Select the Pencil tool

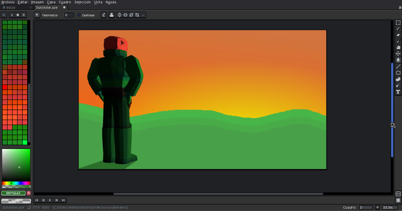tap(398, 29)
